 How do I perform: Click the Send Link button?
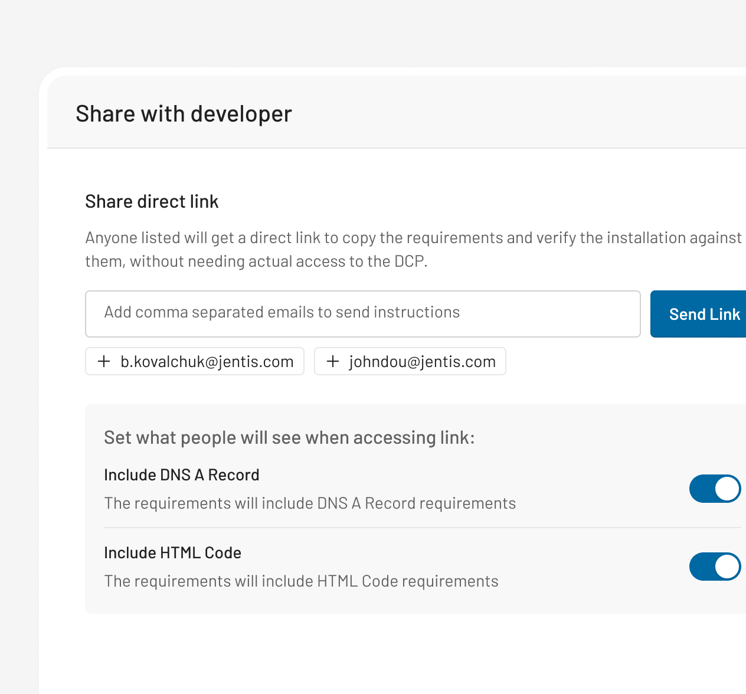point(699,314)
